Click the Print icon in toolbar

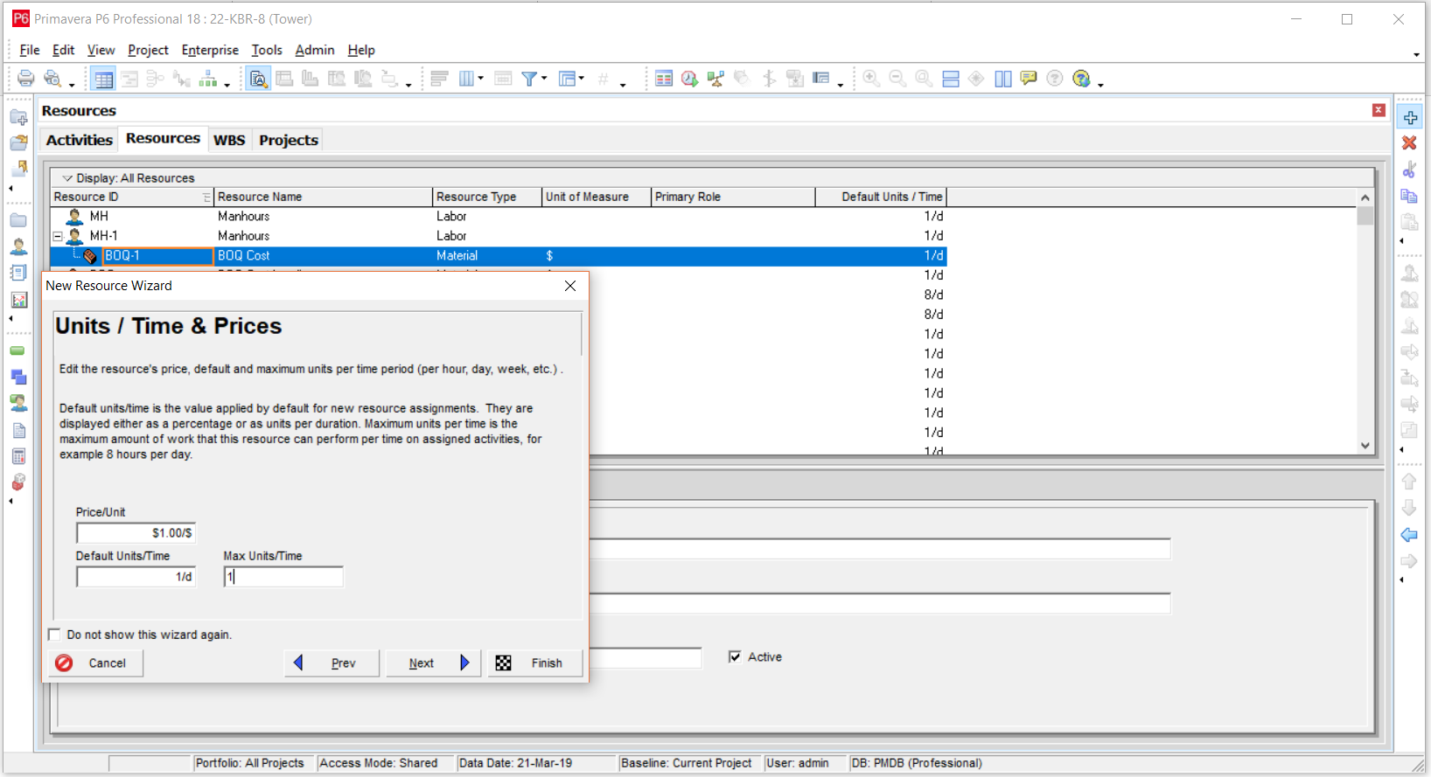pos(25,79)
